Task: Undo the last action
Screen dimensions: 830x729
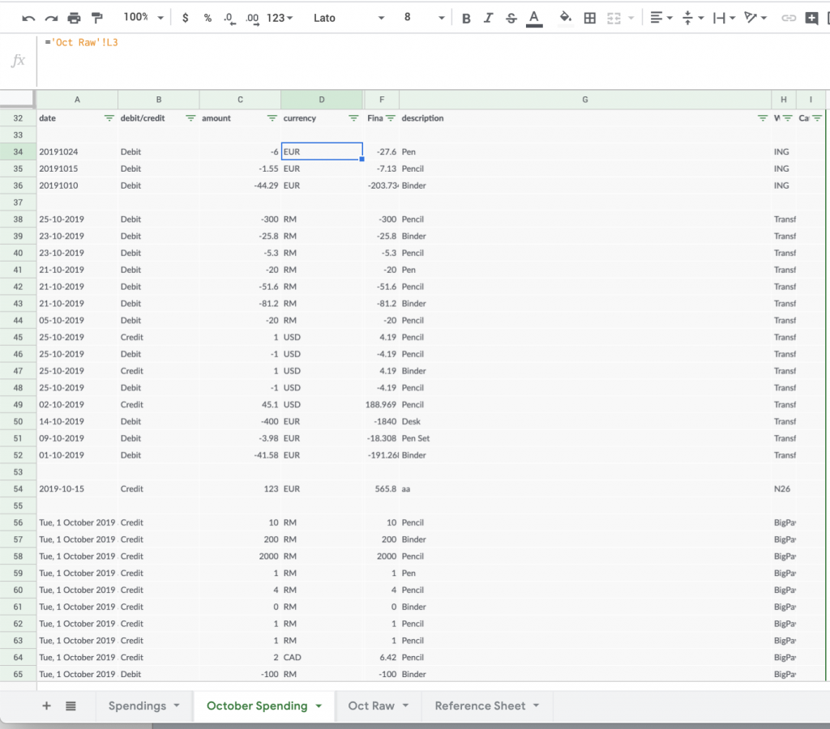Action: 28,18
